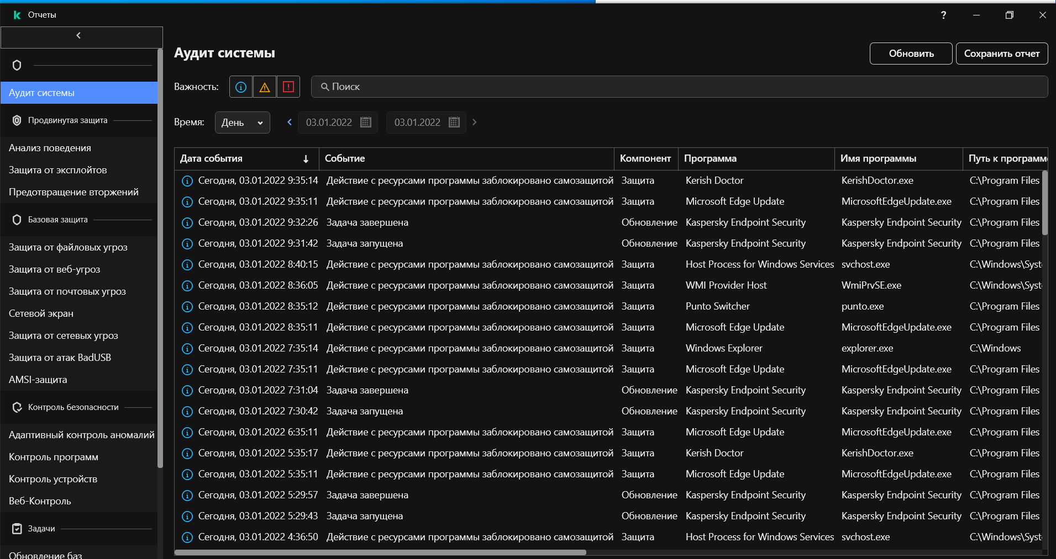Click info icon of 4:36:50 event row
Viewport: 1056px width, 559px height.
(x=187, y=537)
